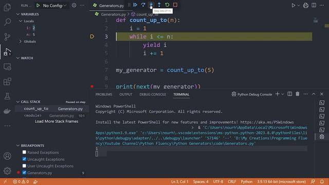Open the Search view in activity bar

pos(7,22)
